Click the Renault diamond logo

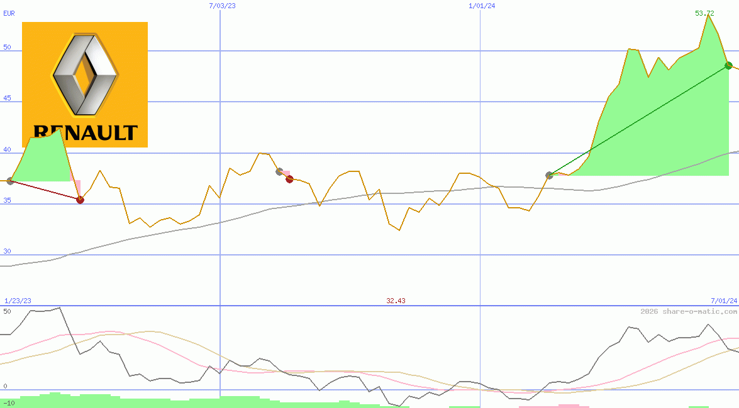pos(85,75)
